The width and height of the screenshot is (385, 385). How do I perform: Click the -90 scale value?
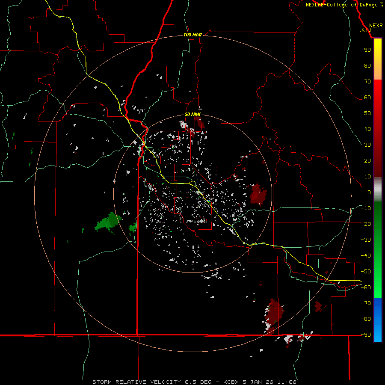point(366,335)
